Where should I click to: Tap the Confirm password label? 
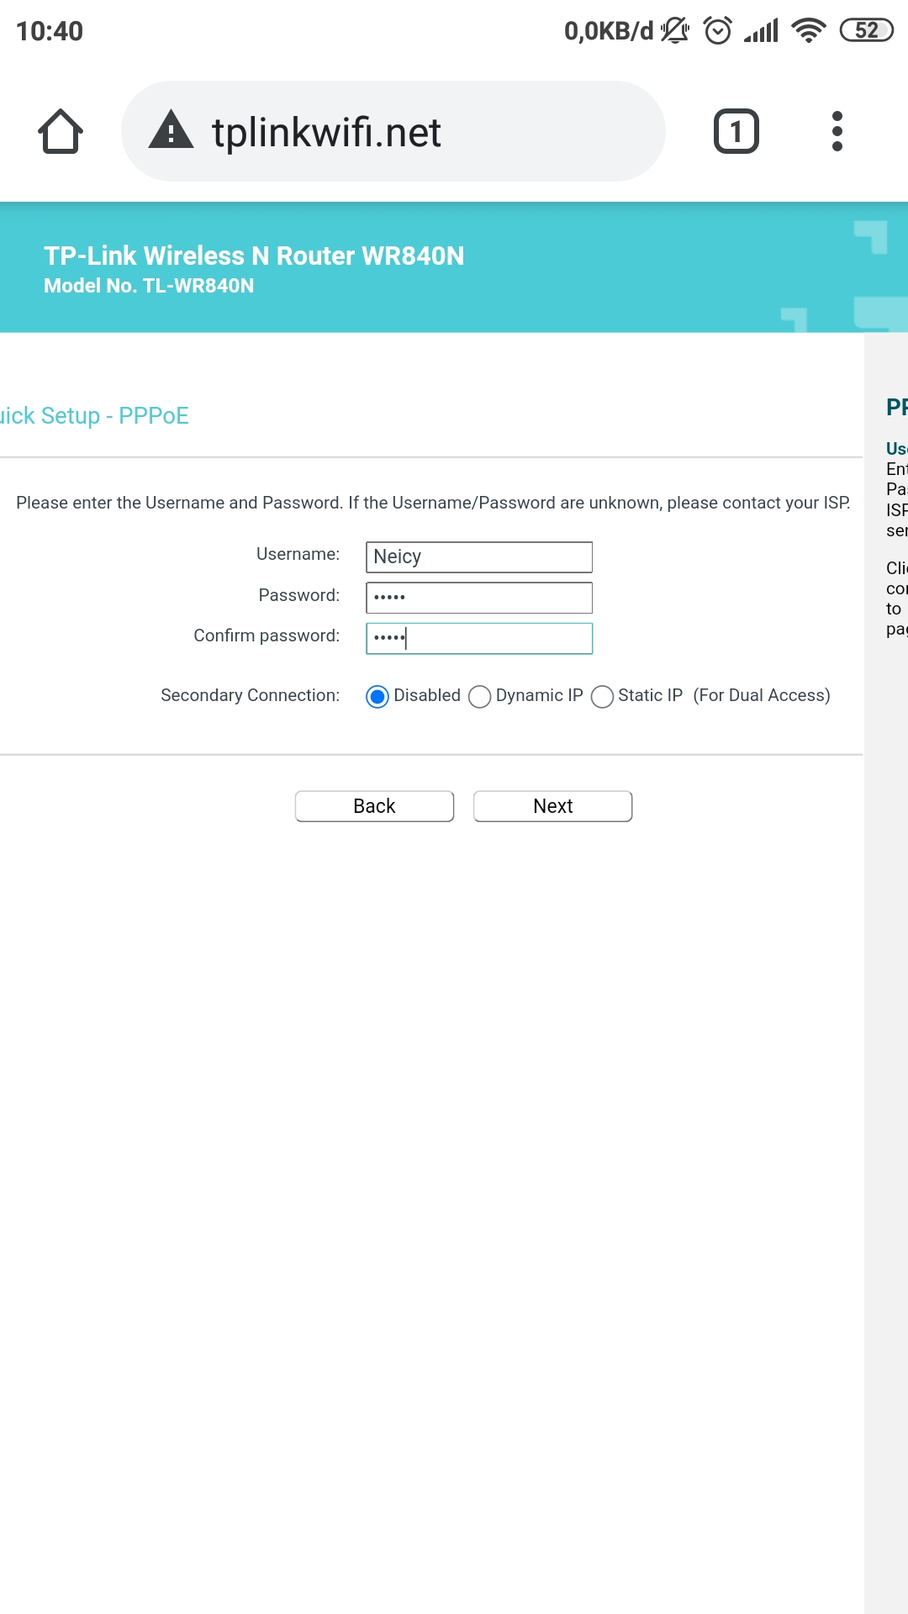point(267,636)
